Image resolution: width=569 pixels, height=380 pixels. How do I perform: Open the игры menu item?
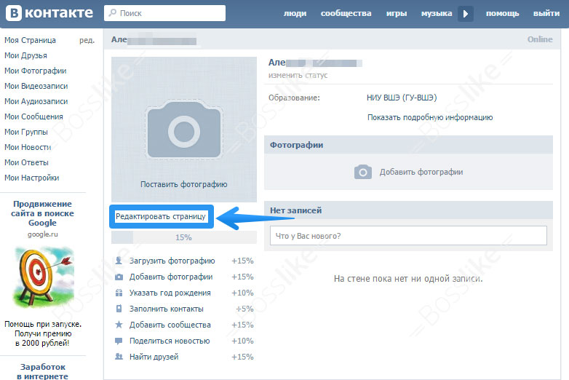coord(397,13)
